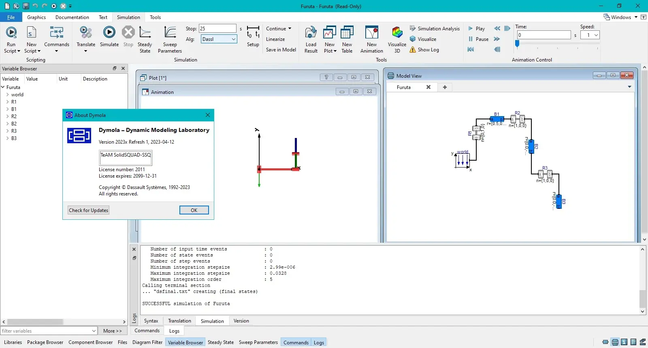The width and height of the screenshot is (648, 348).
Task: Switch to the Tools ribbon tab
Action: pos(155,17)
